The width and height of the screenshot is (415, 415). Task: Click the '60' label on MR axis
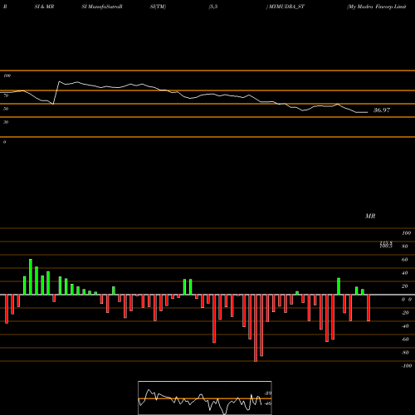[x=405, y=260]
